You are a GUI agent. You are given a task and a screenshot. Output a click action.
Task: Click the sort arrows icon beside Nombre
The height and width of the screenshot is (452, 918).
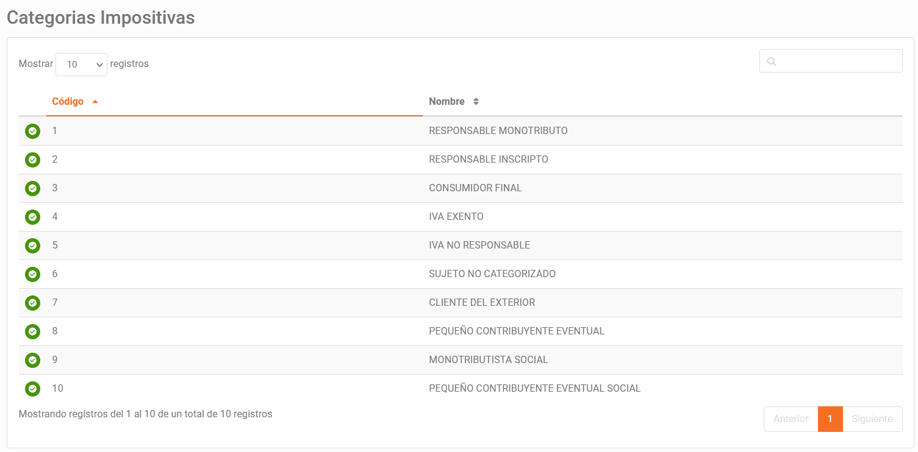pos(476,102)
